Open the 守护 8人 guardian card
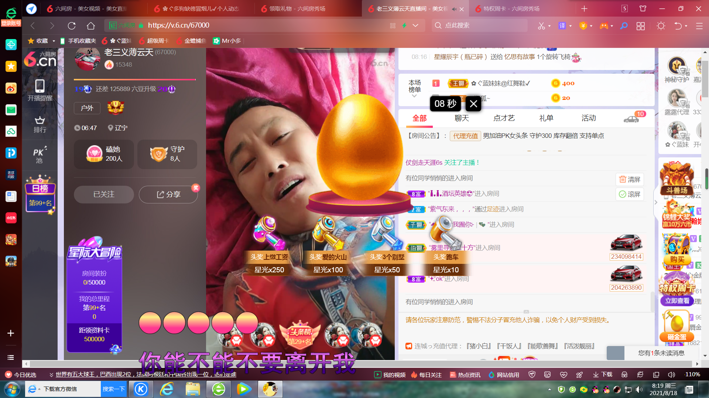Image resolution: width=709 pixels, height=398 pixels. pyautogui.click(x=167, y=154)
